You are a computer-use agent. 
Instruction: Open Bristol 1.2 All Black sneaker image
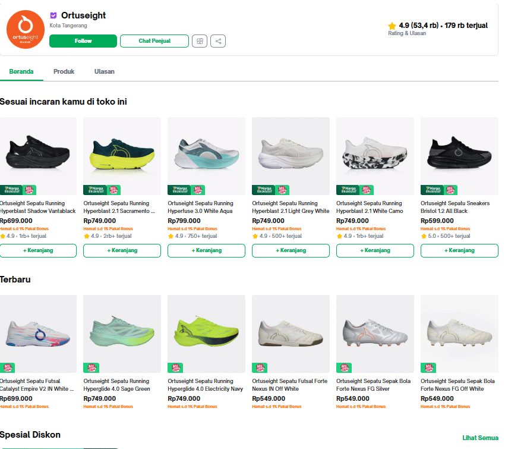click(x=460, y=156)
